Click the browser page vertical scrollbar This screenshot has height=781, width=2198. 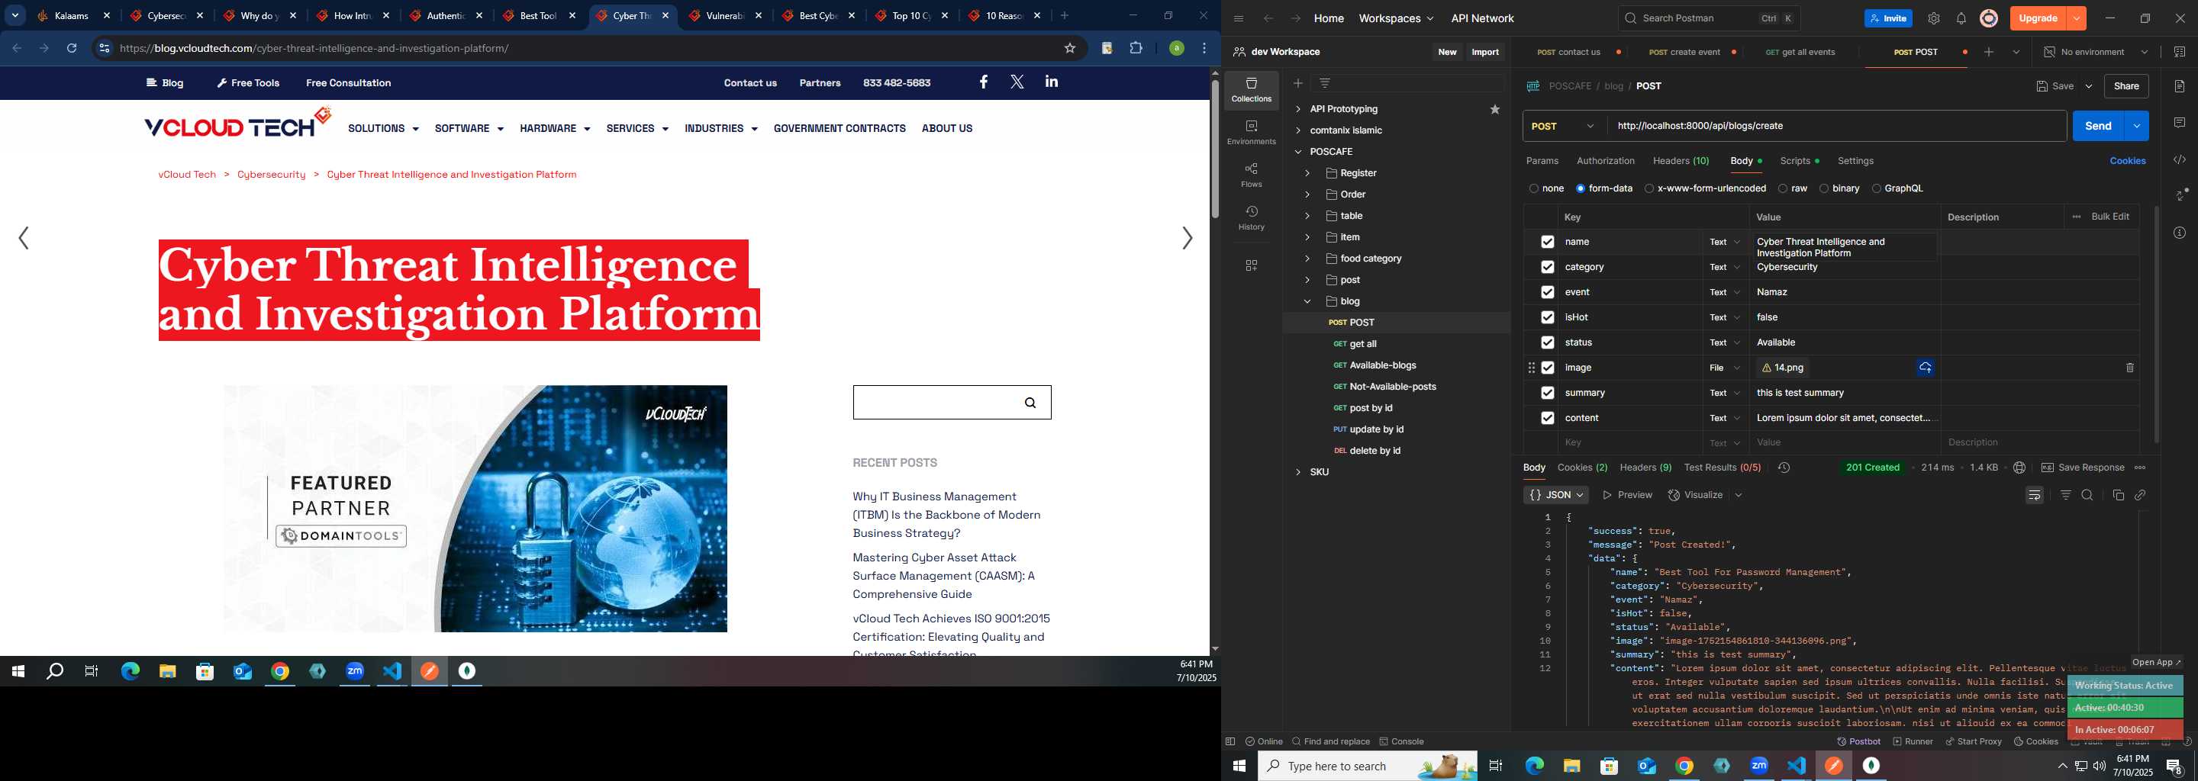coord(1215,150)
